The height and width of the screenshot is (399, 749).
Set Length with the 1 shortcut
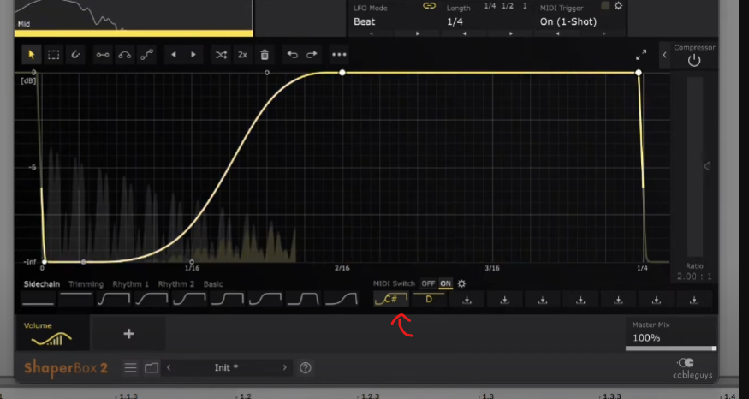(525, 6)
